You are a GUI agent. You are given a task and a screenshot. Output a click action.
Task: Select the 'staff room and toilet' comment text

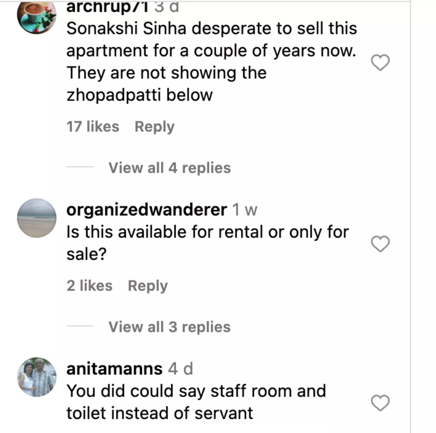pos(196,402)
